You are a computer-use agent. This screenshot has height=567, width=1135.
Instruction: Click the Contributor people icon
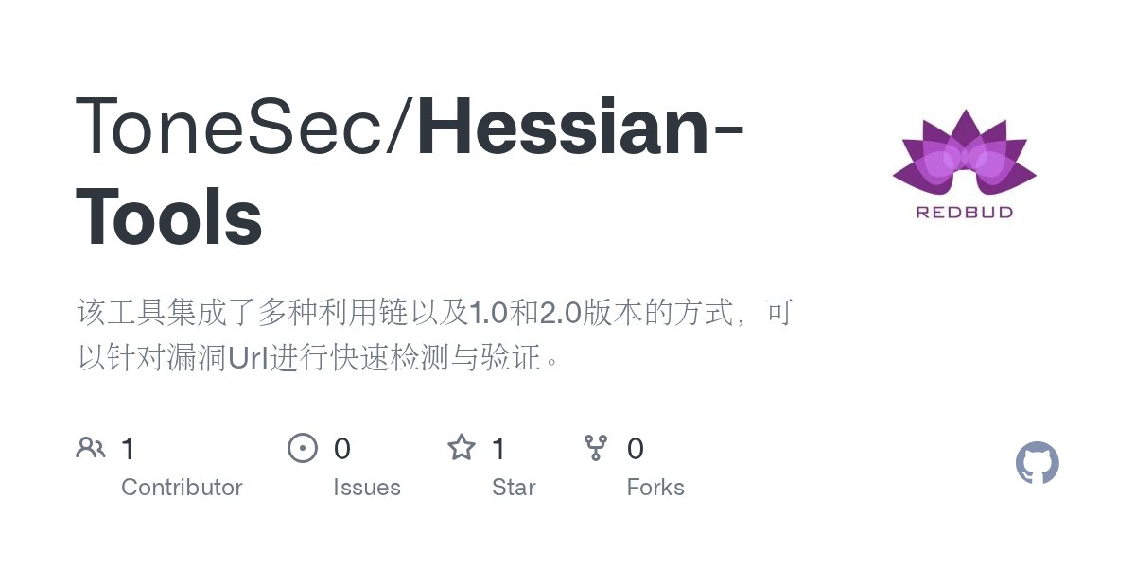coord(91,448)
